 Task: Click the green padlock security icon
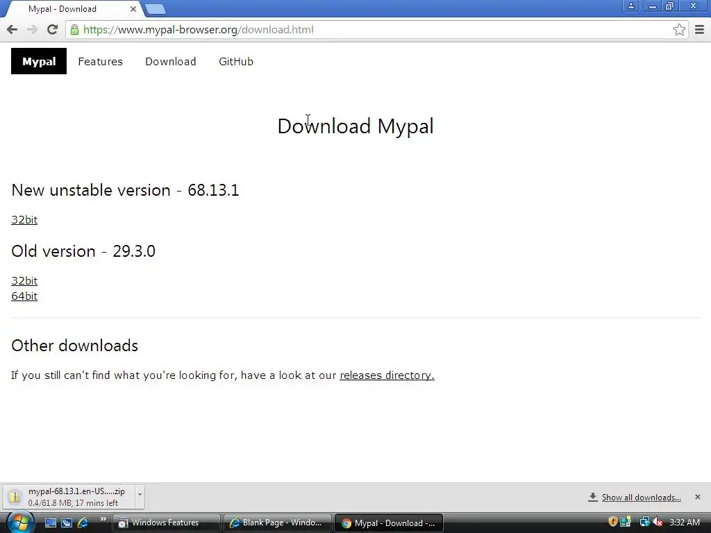pyautogui.click(x=74, y=30)
